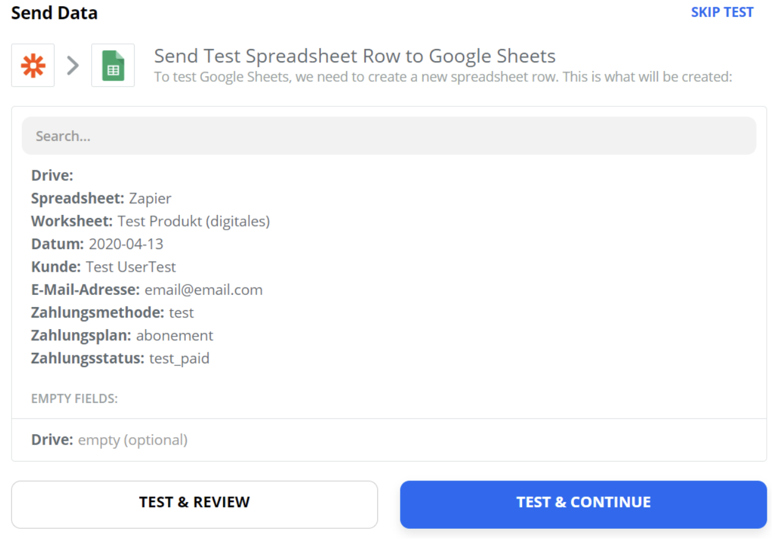Click the arrow chevron between app icons
This screenshot has width=779, height=541.
(73, 65)
